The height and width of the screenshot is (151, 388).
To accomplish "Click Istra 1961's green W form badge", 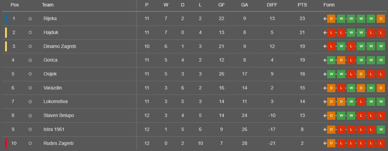I will point(381,130).
